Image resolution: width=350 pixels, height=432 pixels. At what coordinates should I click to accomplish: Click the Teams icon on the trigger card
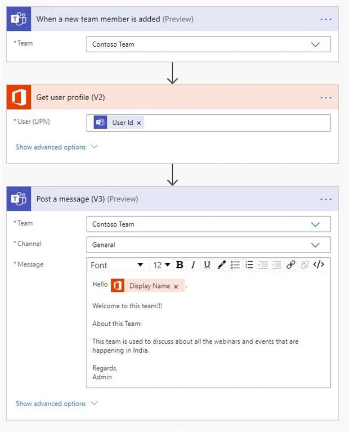click(19, 19)
